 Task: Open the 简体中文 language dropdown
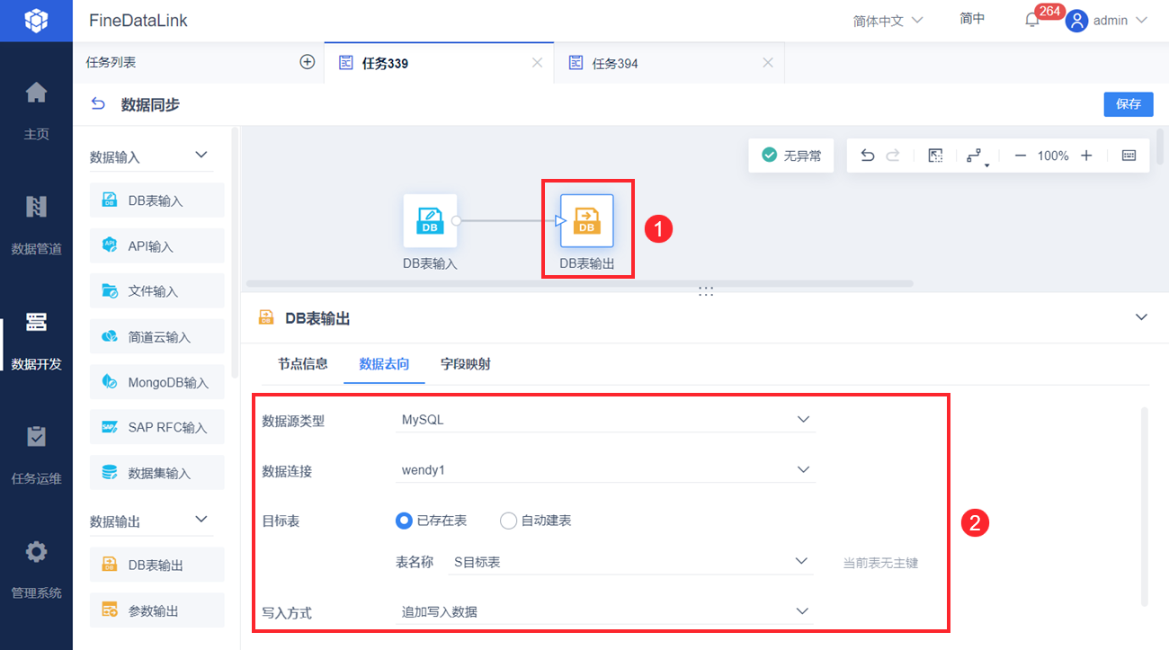888,21
